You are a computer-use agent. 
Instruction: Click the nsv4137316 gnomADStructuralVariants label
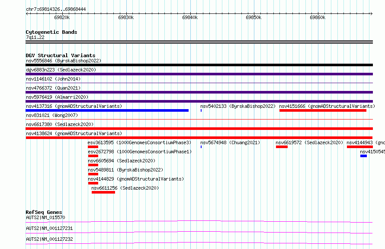pos(74,106)
